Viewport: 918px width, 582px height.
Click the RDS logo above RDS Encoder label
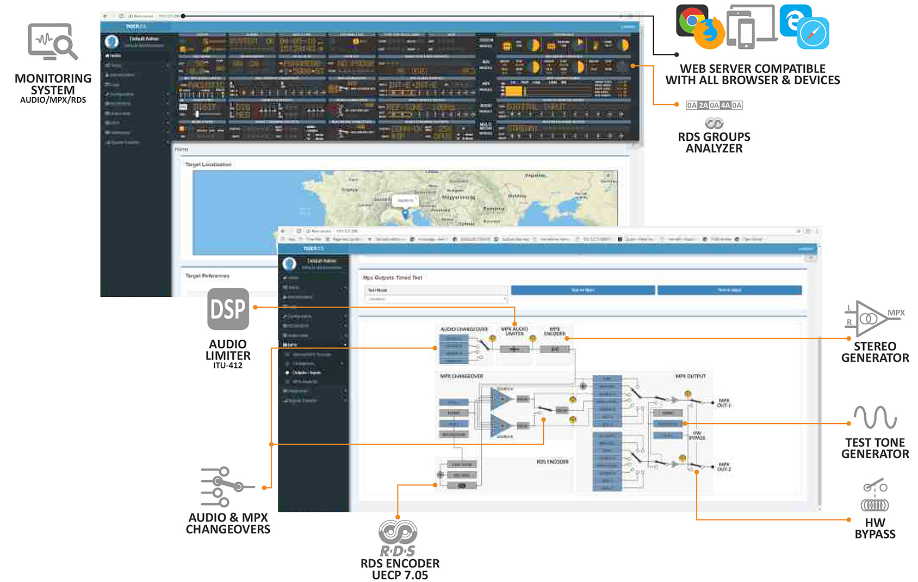tap(398, 538)
